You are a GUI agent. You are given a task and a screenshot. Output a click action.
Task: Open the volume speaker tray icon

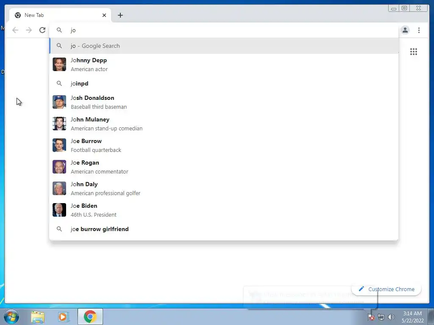click(x=391, y=317)
